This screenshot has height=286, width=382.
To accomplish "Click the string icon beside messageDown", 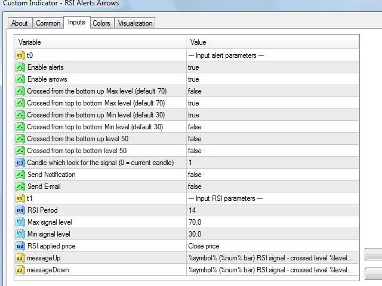I will [x=20, y=270].
